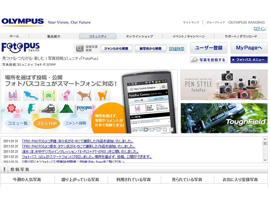Click the orange コミュTOP button
Viewport: 270px width, 203px height.
47,123
